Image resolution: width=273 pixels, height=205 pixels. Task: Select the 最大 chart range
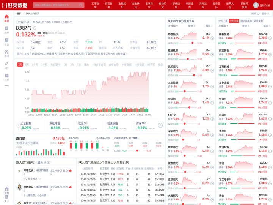tap(86, 65)
